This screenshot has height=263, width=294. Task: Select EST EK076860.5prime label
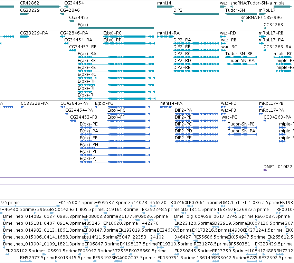pyautogui.click(x=148, y=251)
